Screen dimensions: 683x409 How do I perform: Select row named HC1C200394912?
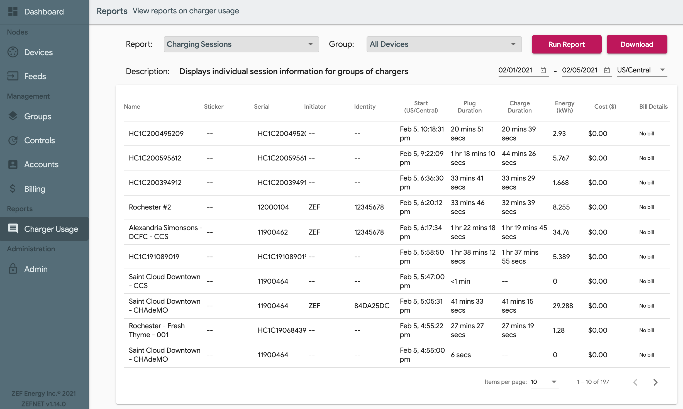155,182
